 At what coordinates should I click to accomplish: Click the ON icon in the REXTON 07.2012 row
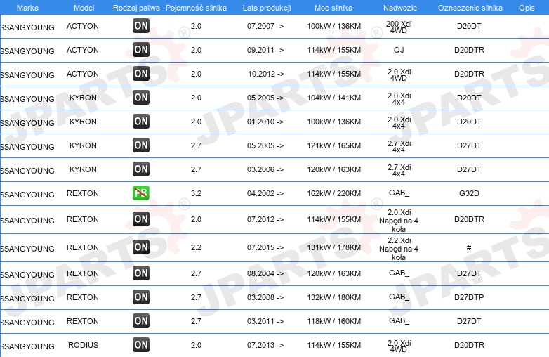141,219
